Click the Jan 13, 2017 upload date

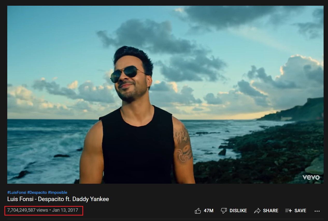[x=65, y=210]
